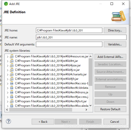This screenshot has width=131, height=130.
Task: Expand the ext cldrdata tree node
Action: coord(7,88)
